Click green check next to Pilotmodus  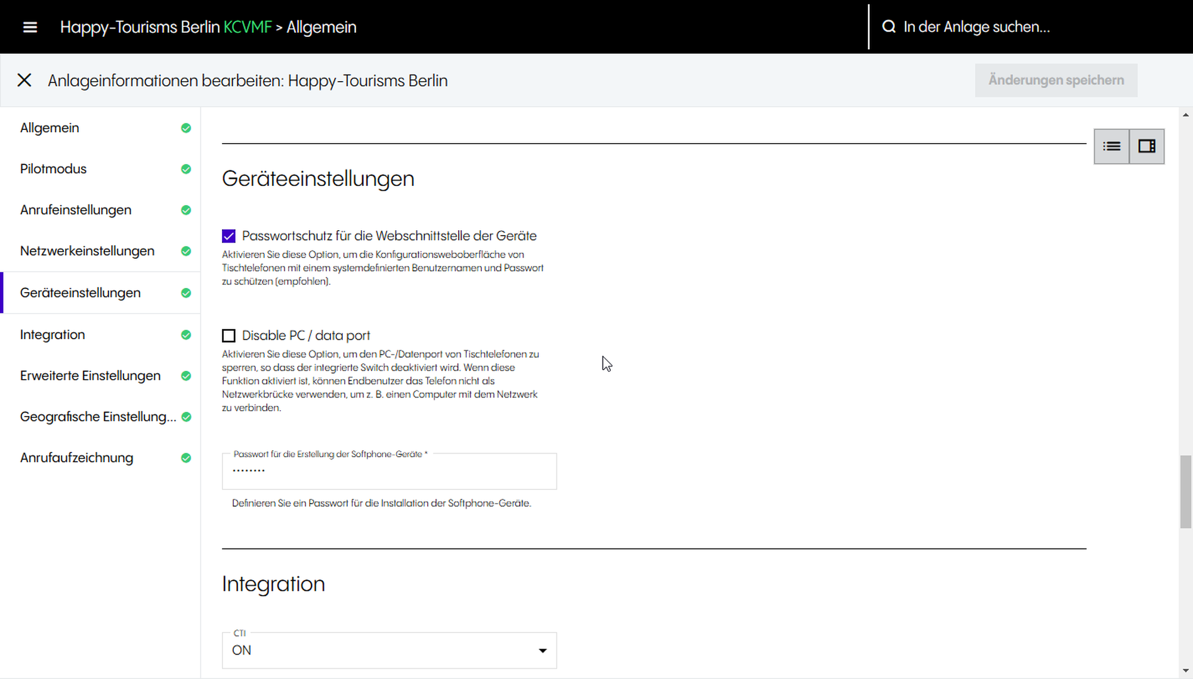pyautogui.click(x=186, y=169)
